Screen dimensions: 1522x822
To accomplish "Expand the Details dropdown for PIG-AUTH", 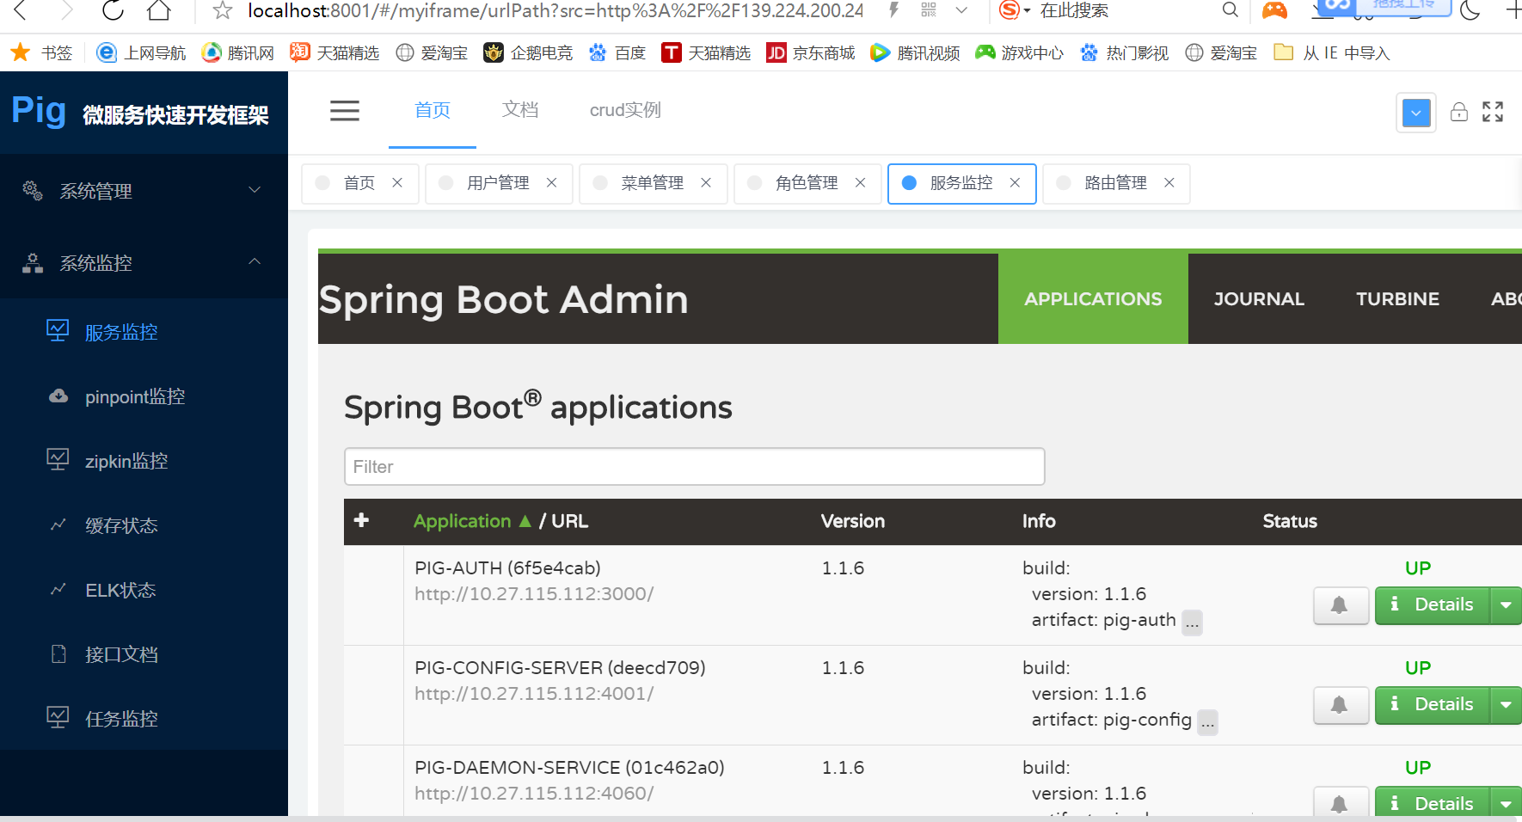I will 1506,605.
